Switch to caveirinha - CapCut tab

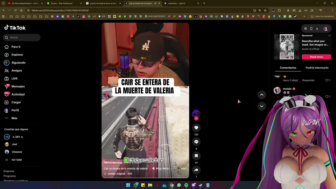[x=181, y=3]
